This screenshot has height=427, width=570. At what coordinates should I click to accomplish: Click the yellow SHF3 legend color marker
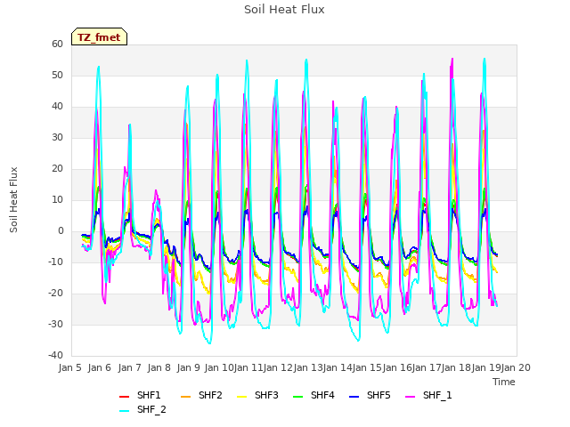241,397
